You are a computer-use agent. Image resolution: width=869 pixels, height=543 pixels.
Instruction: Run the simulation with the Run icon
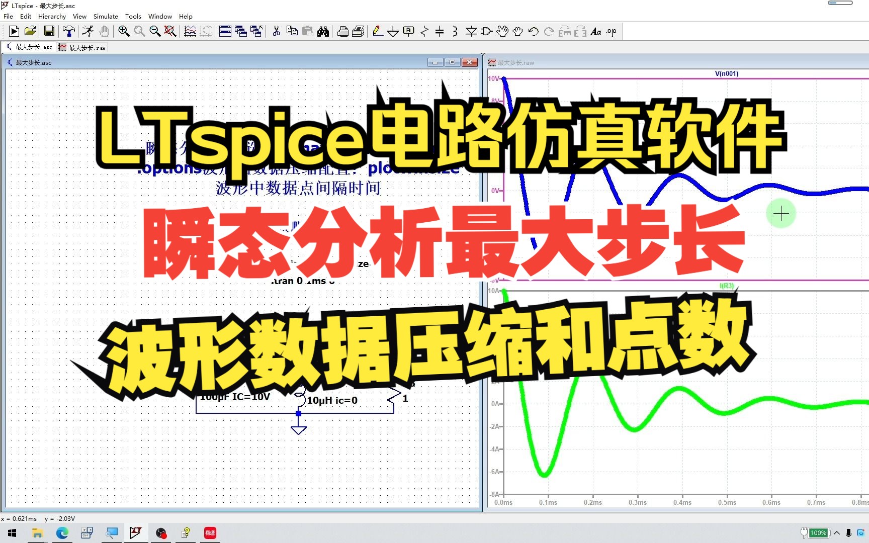click(14, 31)
